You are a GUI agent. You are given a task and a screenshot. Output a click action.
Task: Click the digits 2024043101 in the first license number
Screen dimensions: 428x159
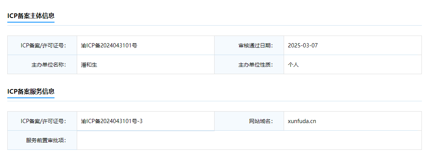(116, 45)
